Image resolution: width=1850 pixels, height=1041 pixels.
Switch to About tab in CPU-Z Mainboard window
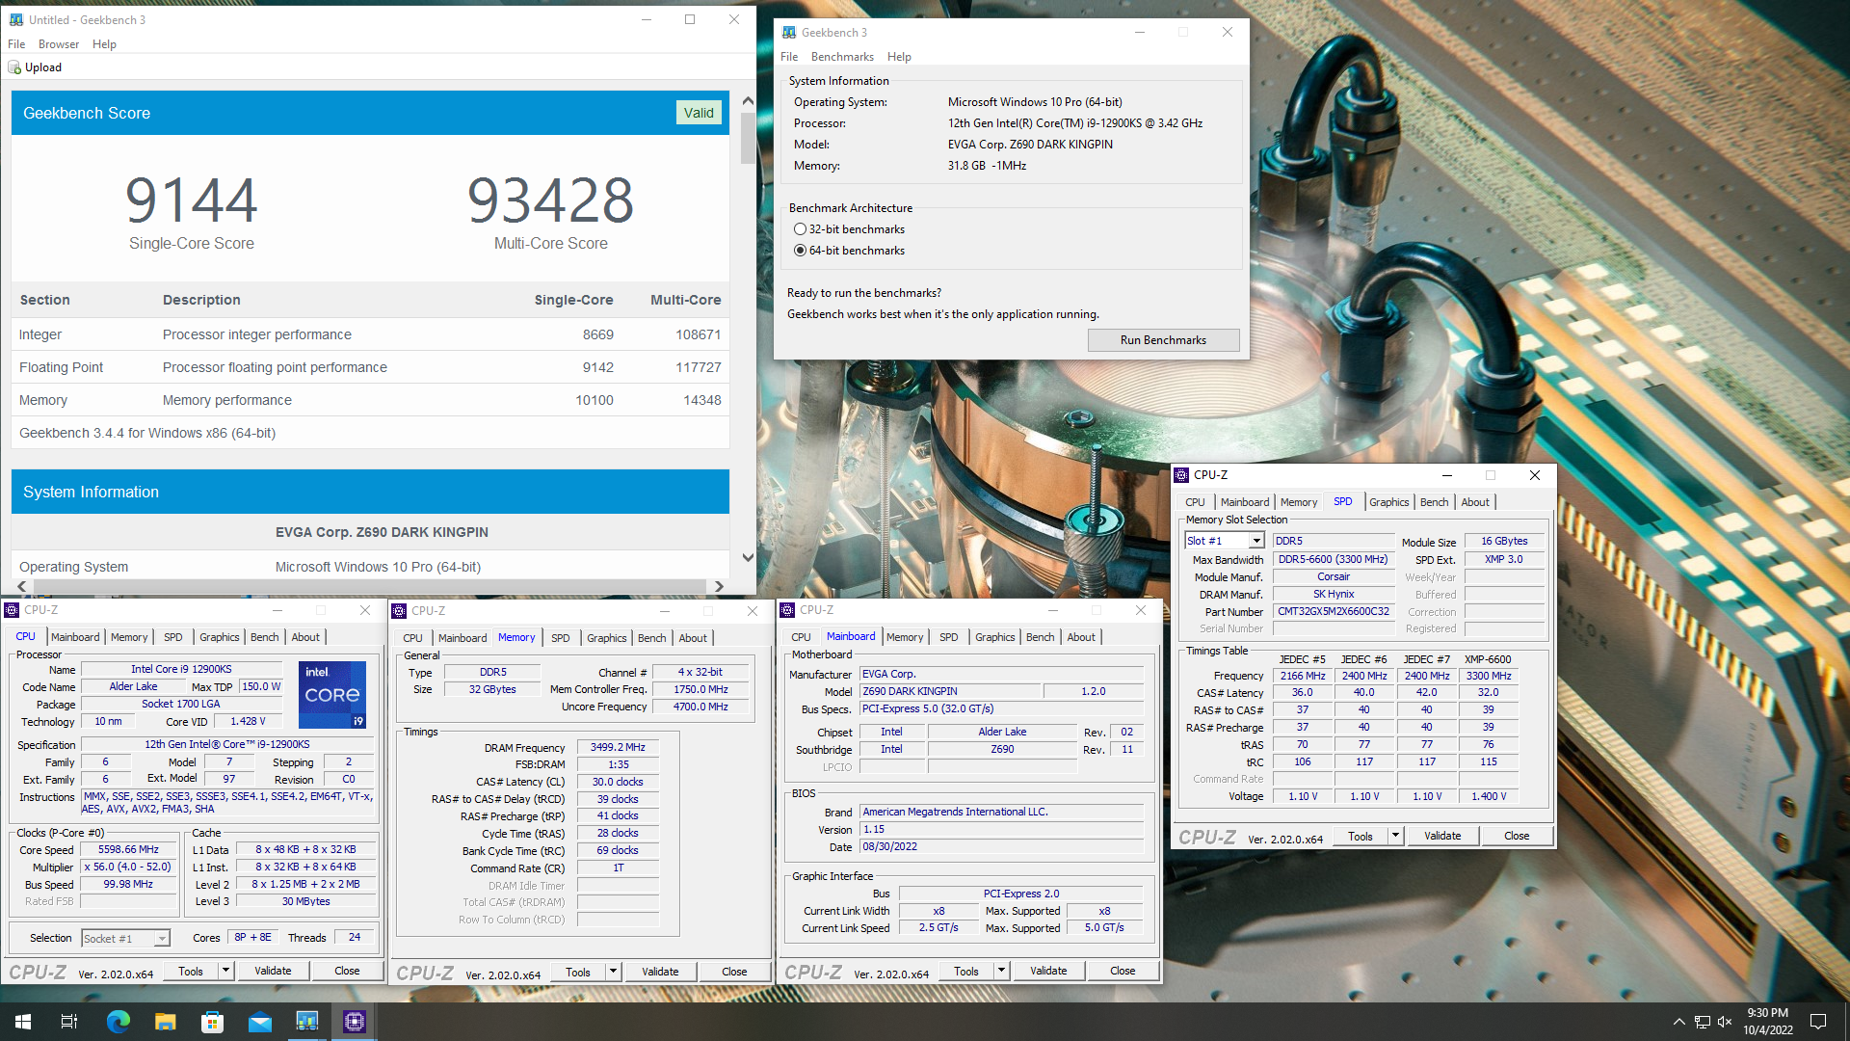1081,637
